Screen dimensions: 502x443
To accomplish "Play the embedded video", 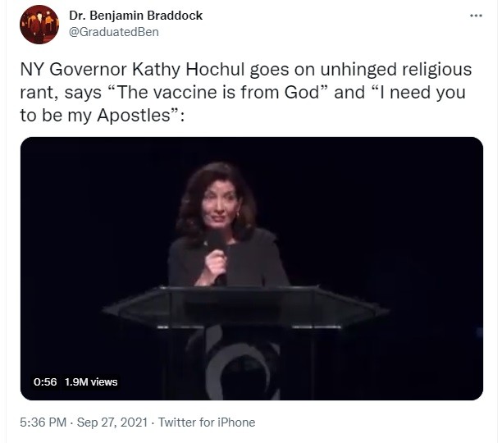I will (252, 268).
